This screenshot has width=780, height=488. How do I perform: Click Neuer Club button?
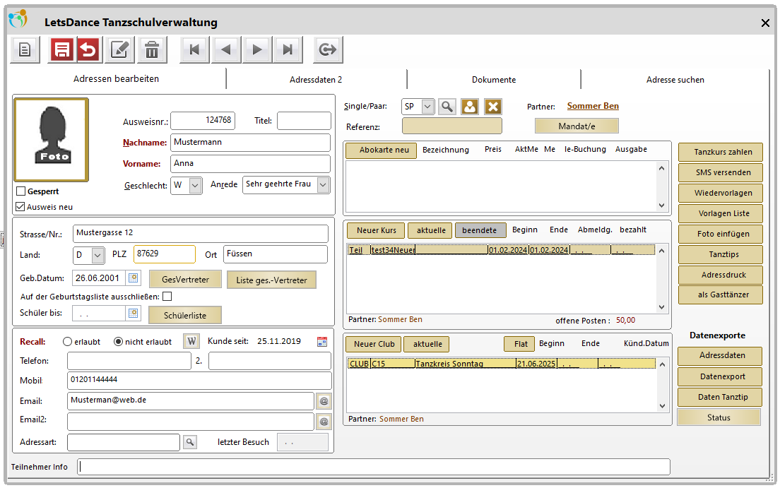coord(374,344)
